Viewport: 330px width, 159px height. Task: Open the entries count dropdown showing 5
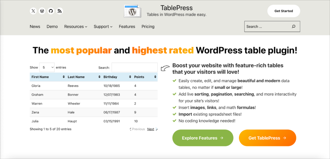tap(47, 68)
